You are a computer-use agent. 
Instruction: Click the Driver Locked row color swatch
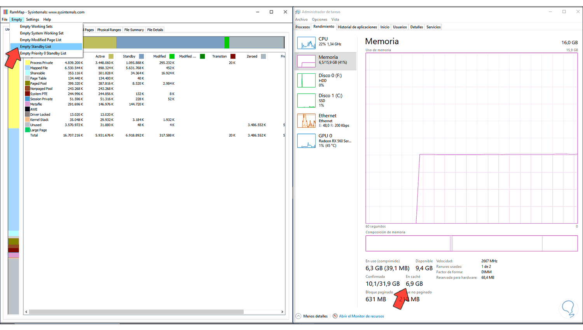[x=28, y=115]
